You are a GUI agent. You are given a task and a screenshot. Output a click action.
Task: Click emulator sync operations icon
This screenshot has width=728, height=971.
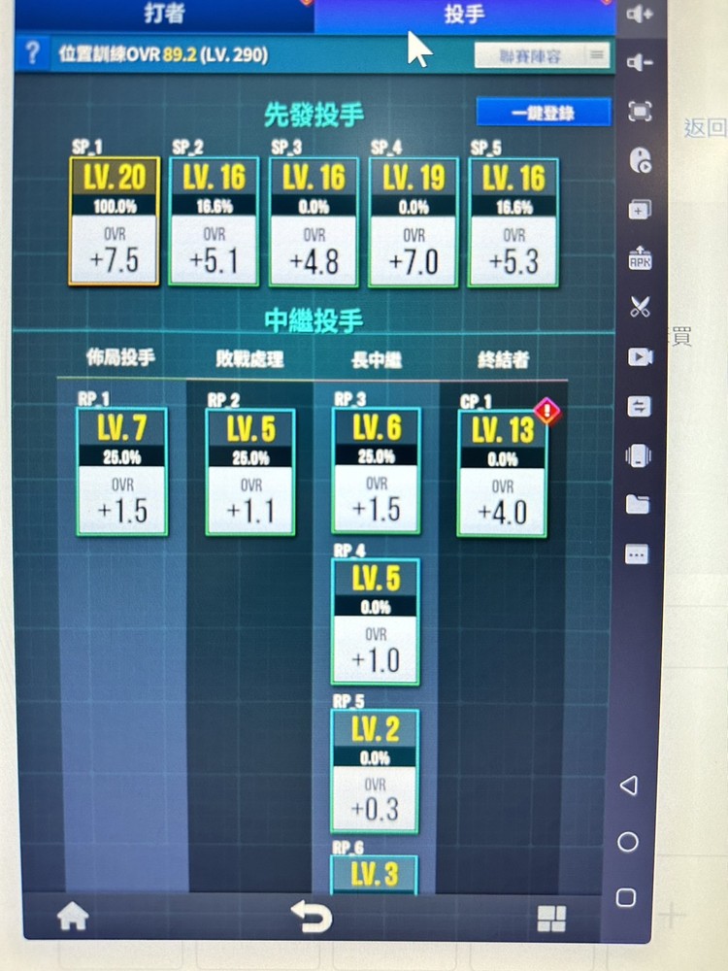click(x=639, y=406)
